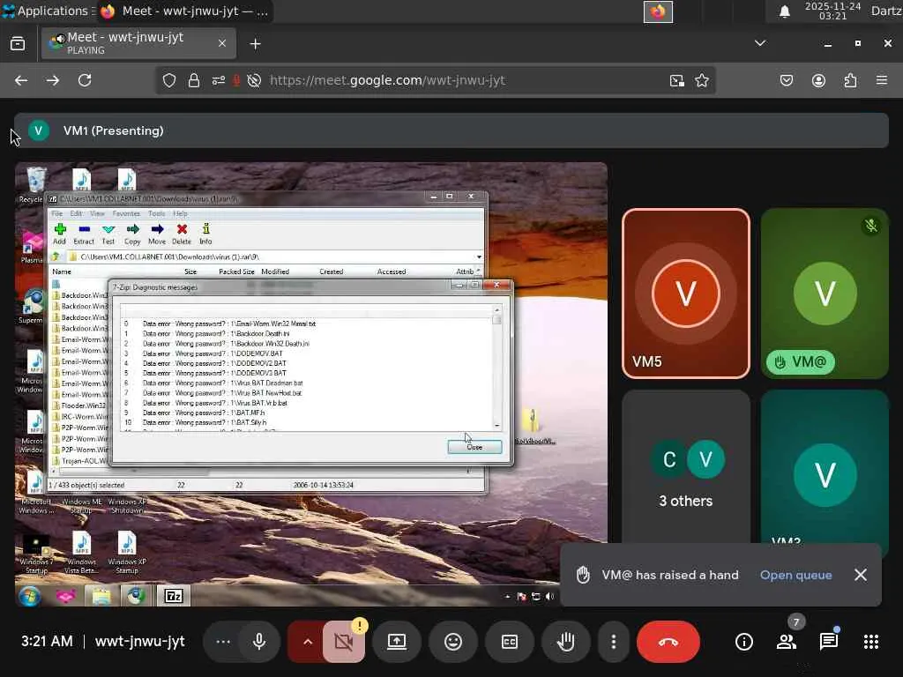This screenshot has width=903, height=677.
Task: Open Firefox hamburger application menu
Action: (882, 80)
